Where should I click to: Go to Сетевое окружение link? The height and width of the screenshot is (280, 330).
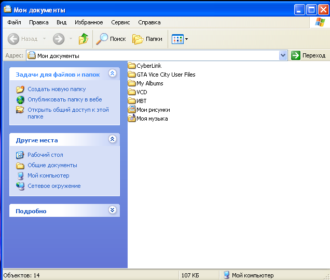(54, 186)
